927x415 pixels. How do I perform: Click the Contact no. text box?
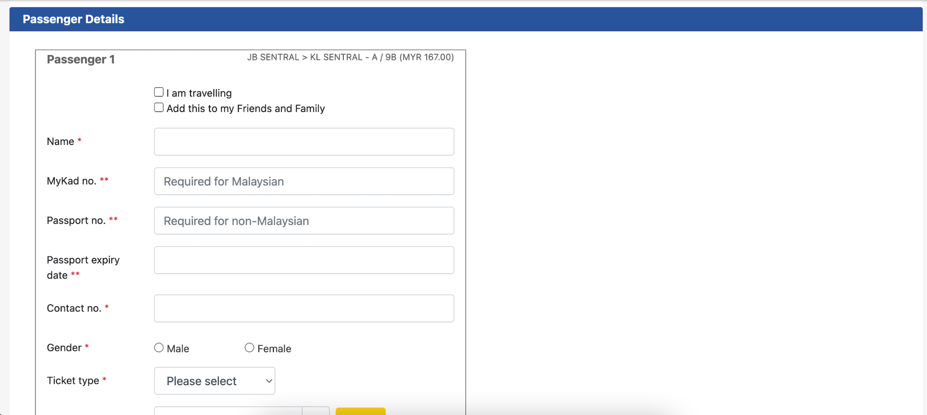(304, 309)
